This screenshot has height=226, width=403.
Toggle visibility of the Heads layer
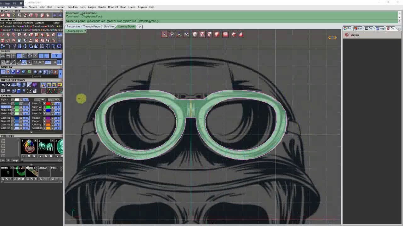coord(57,118)
